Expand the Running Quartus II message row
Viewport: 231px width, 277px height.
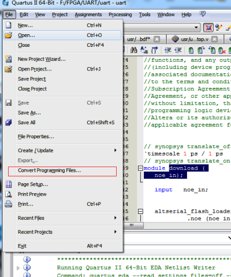[x=18, y=268]
